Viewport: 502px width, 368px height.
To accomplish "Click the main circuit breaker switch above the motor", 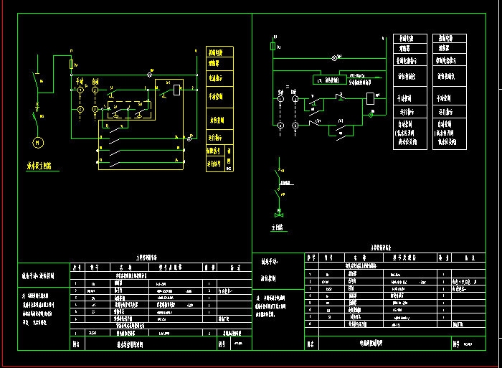I will point(37,81).
